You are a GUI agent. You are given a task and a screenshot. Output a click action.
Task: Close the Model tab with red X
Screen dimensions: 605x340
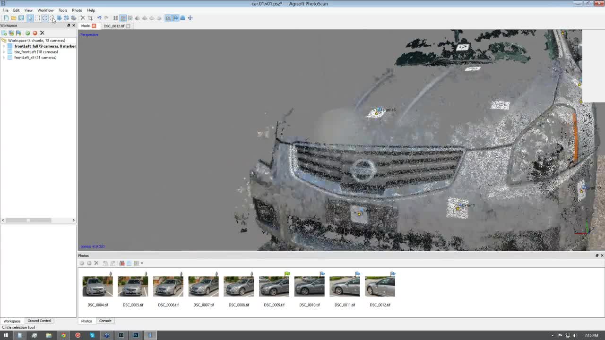(x=94, y=26)
